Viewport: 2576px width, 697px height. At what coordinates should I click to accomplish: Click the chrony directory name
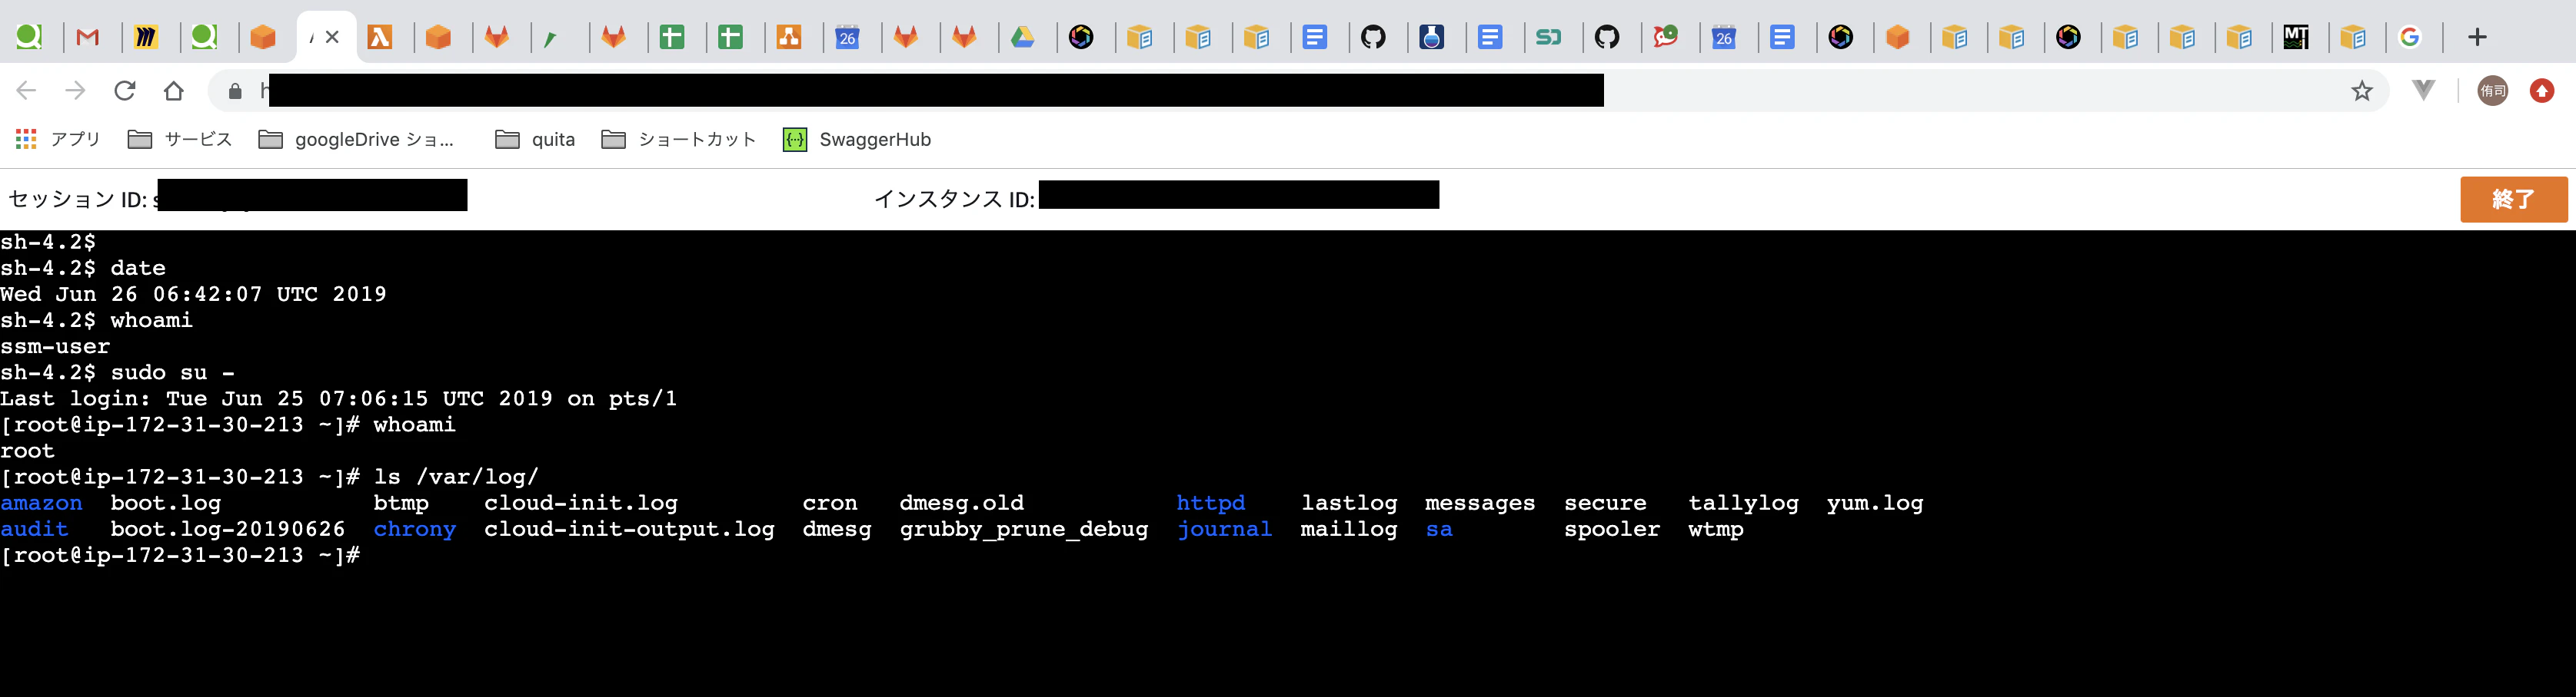point(415,528)
